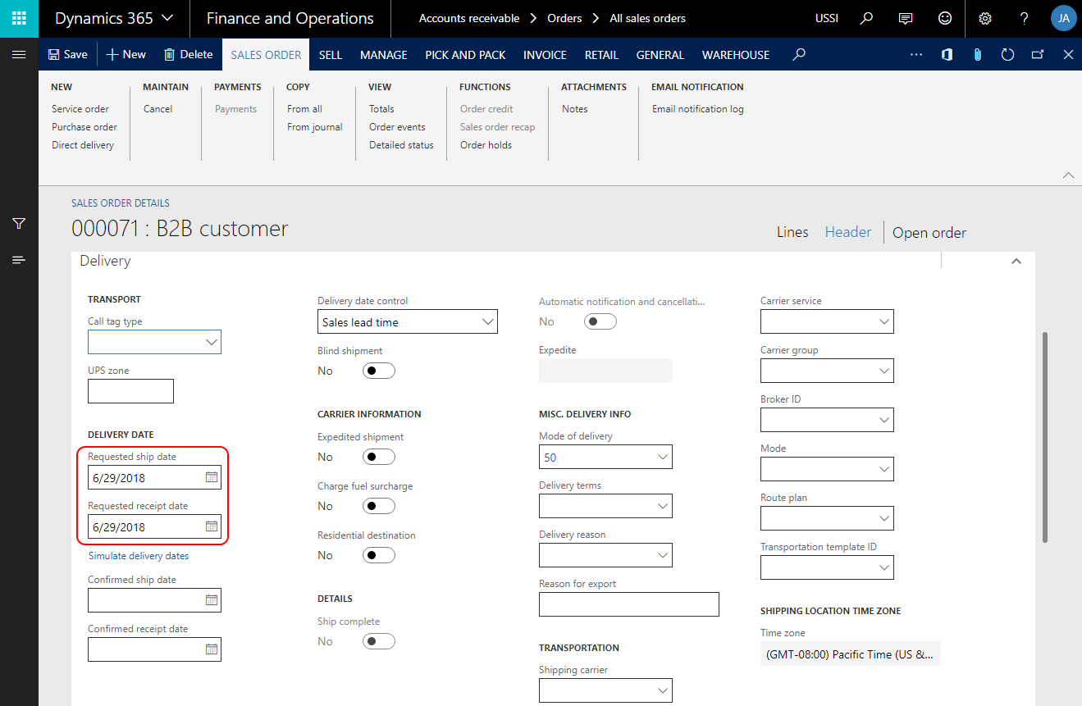The image size is (1082, 706).
Task: Collapse the Delivery section chevron
Action: [x=1016, y=261]
